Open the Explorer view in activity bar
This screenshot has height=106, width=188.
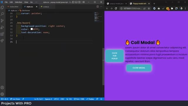pos(2,8)
